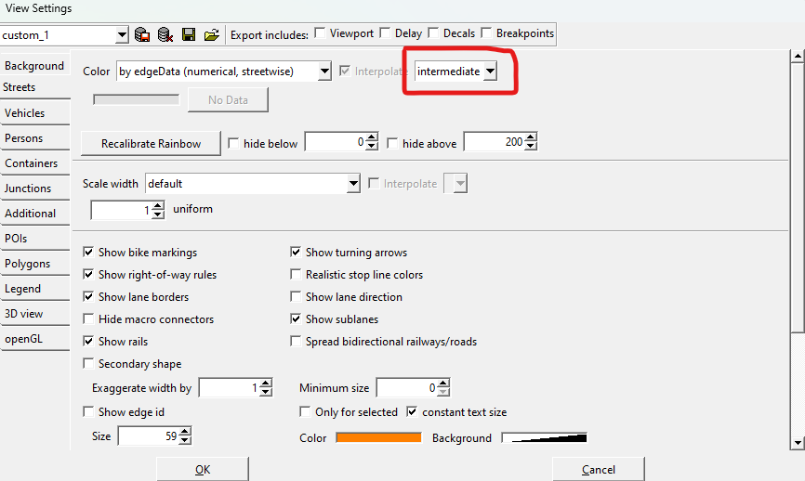Toggle Viewport export checkbox
Image resolution: width=805 pixels, height=481 pixels.
pyautogui.click(x=320, y=33)
